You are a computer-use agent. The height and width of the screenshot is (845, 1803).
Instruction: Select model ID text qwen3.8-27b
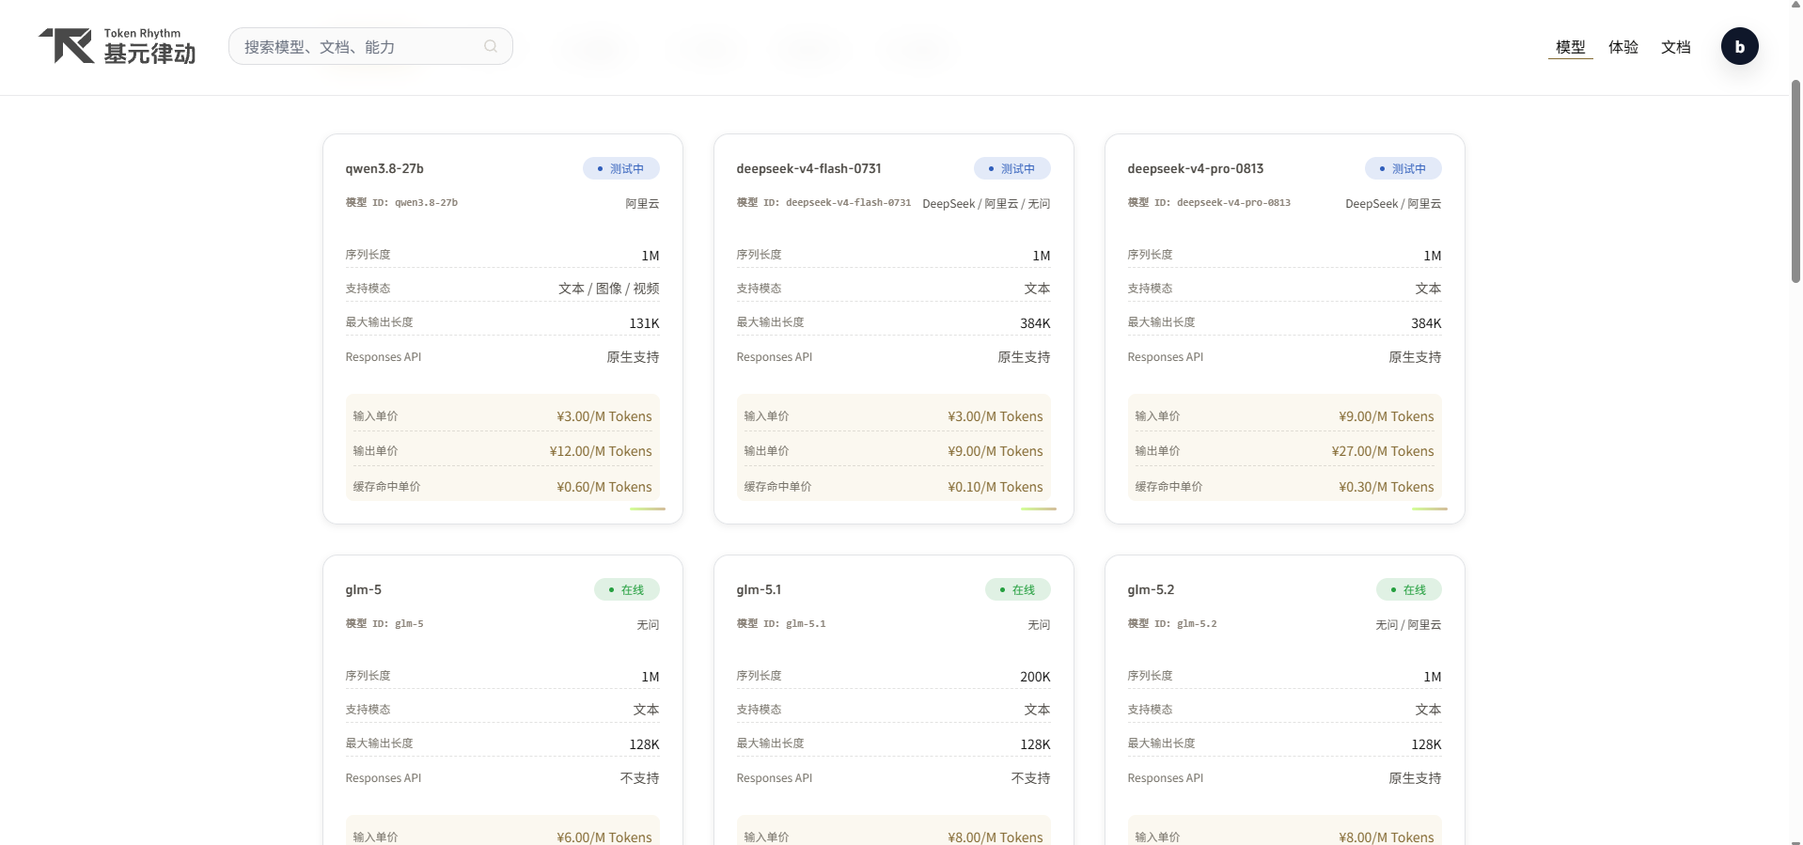[426, 203]
